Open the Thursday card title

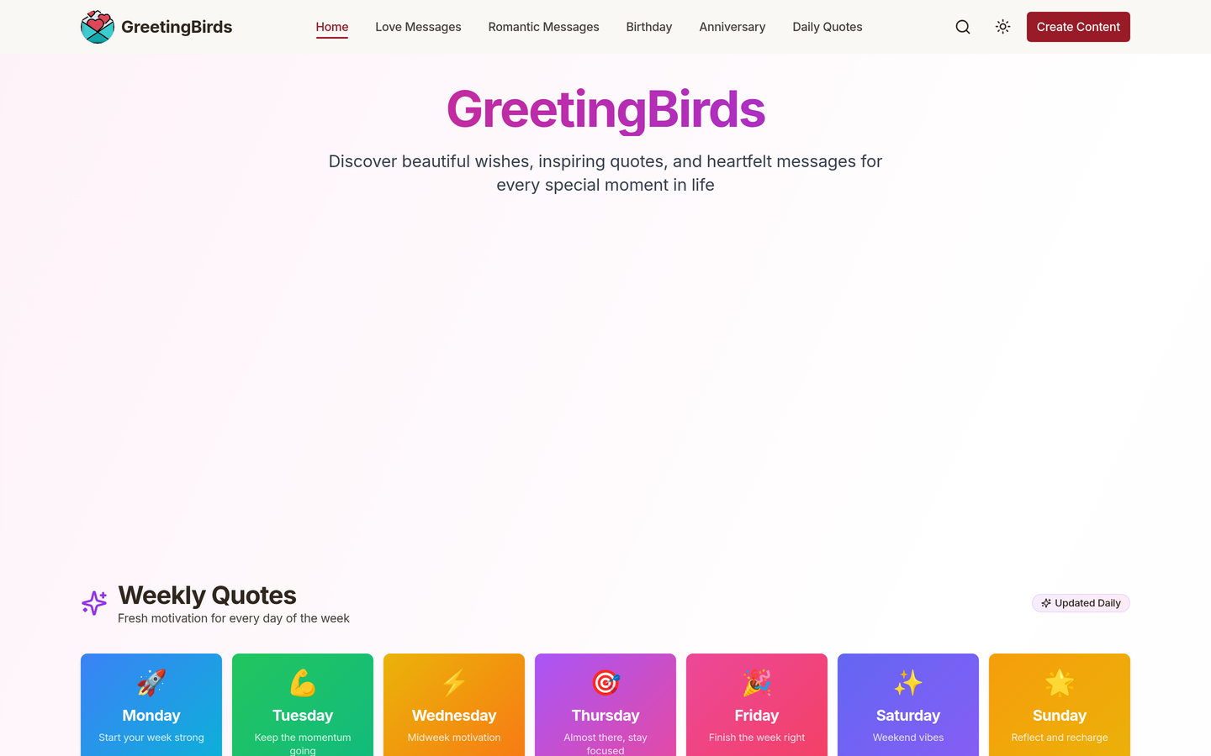(x=605, y=716)
